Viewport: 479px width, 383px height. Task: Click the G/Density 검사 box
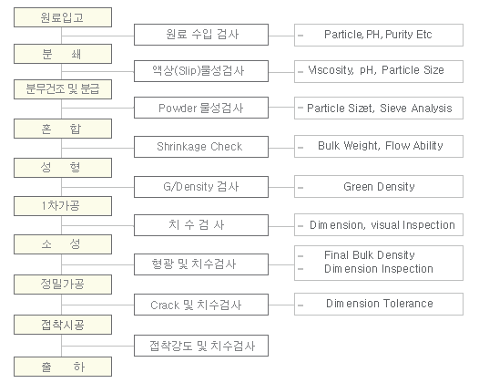click(201, 187)
